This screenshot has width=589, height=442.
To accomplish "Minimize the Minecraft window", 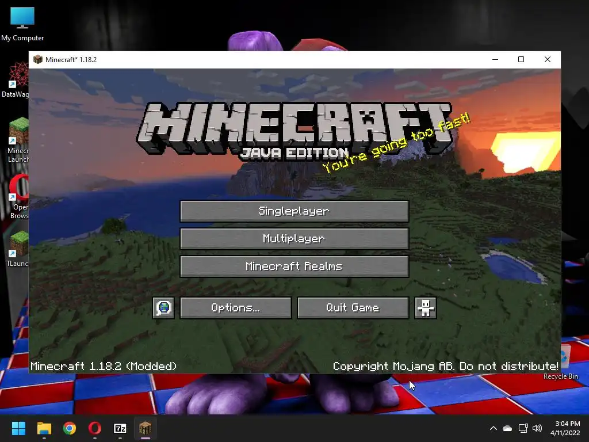I will coord(495,59).
